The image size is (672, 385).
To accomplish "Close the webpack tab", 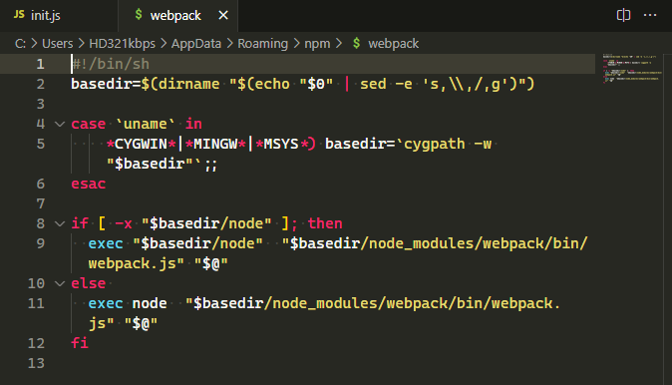I will pyautogui.click(x=223, y=15).
